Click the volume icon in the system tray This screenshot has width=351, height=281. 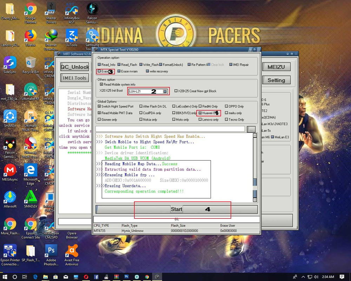[x=316, y=277]
